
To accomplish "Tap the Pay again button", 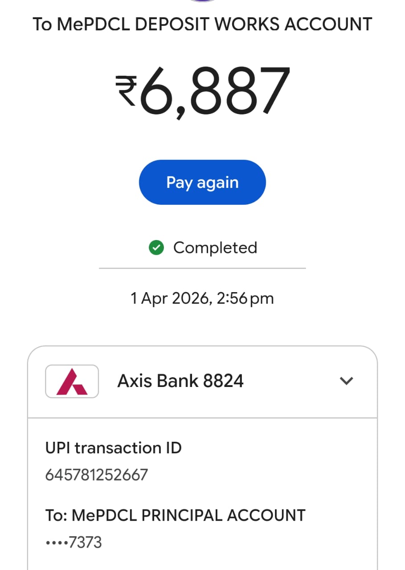I will [x=202, y=183].
